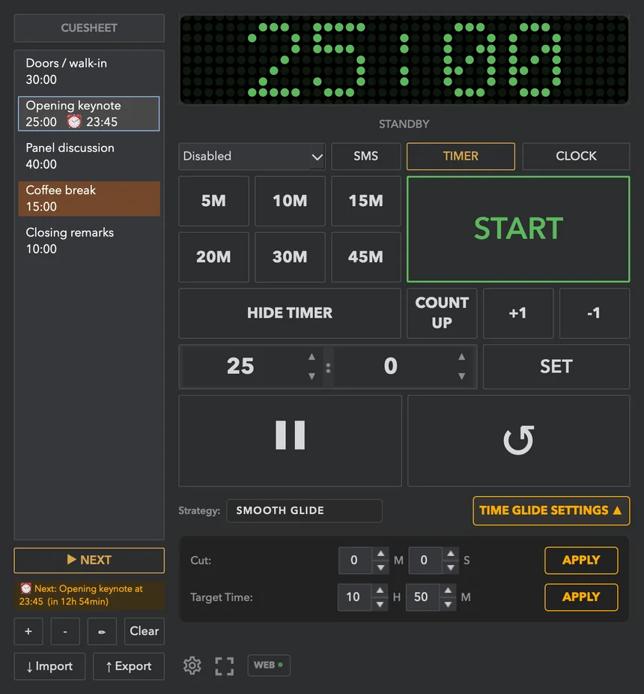
Task: Clear the cuesheet
Action: coord(145,631)
